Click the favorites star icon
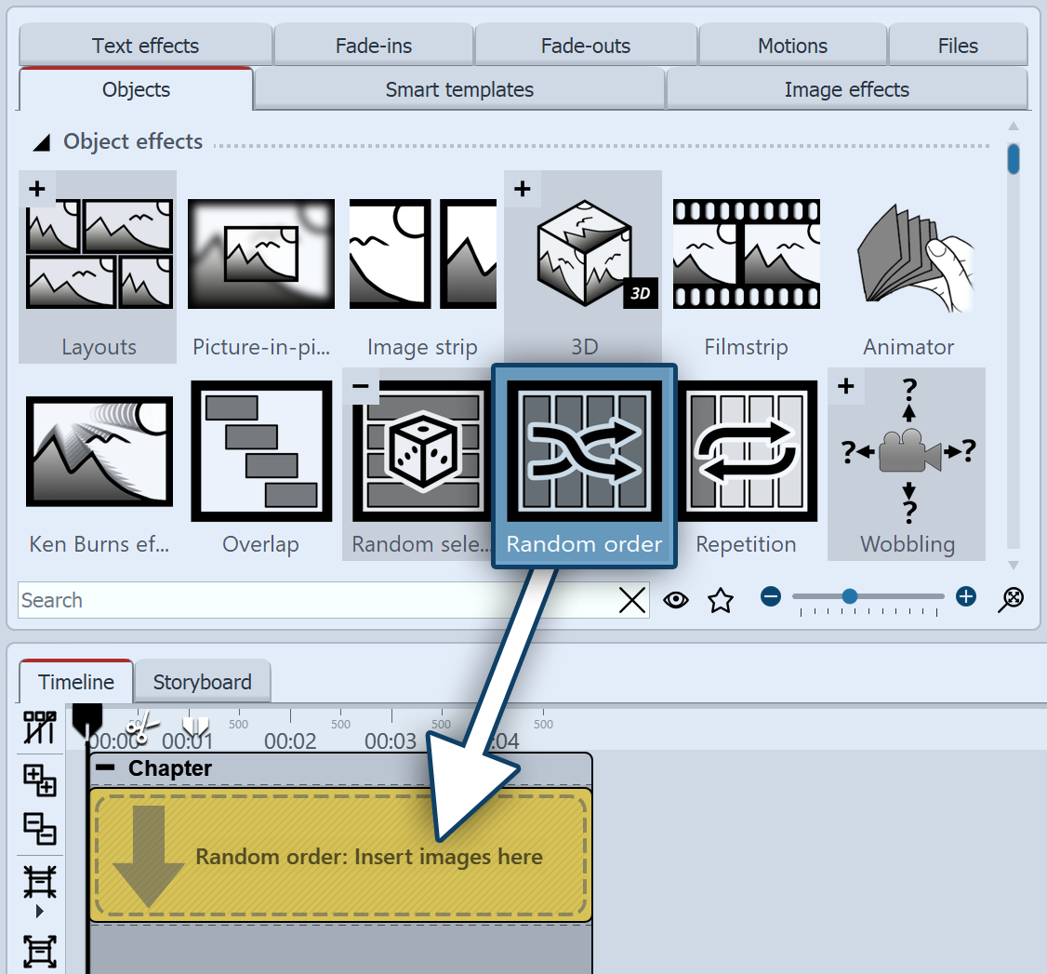Screen dimensions: 1047x974 coord(721,601)
